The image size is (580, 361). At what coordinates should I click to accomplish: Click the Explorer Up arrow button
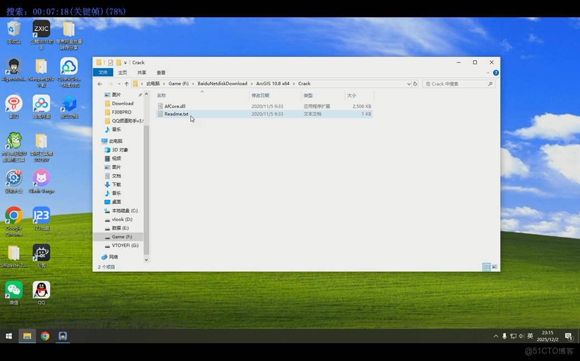pyautogui.click(x=127, y=84)
